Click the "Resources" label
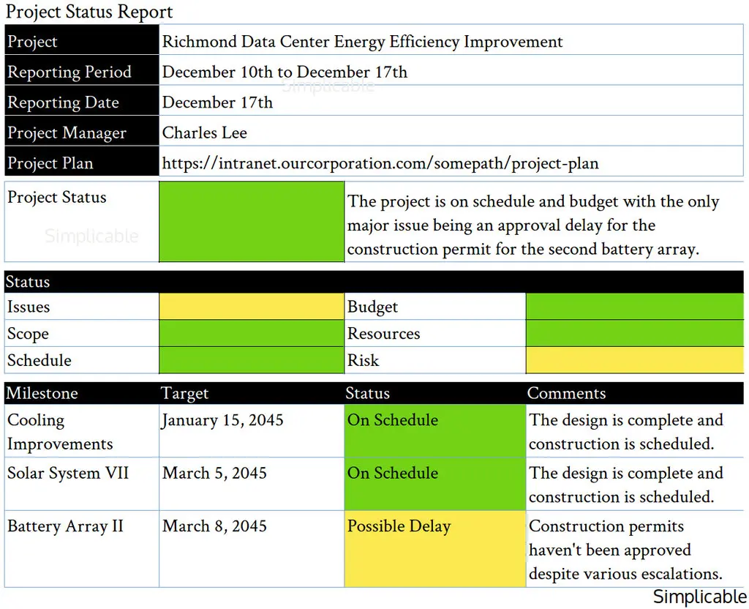The image size is (749, 609). coord(383,334)
